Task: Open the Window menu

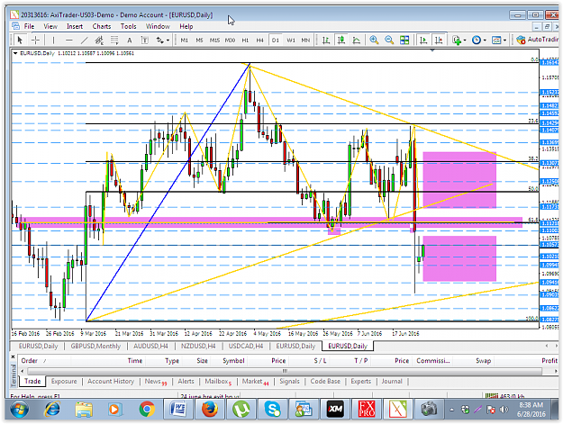Action: (158, 26)
